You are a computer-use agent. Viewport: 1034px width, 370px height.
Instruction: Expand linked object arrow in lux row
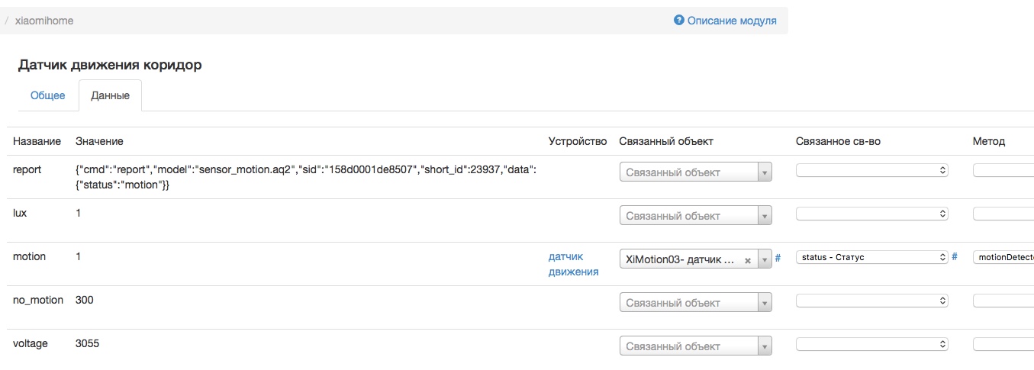(764, 216)
